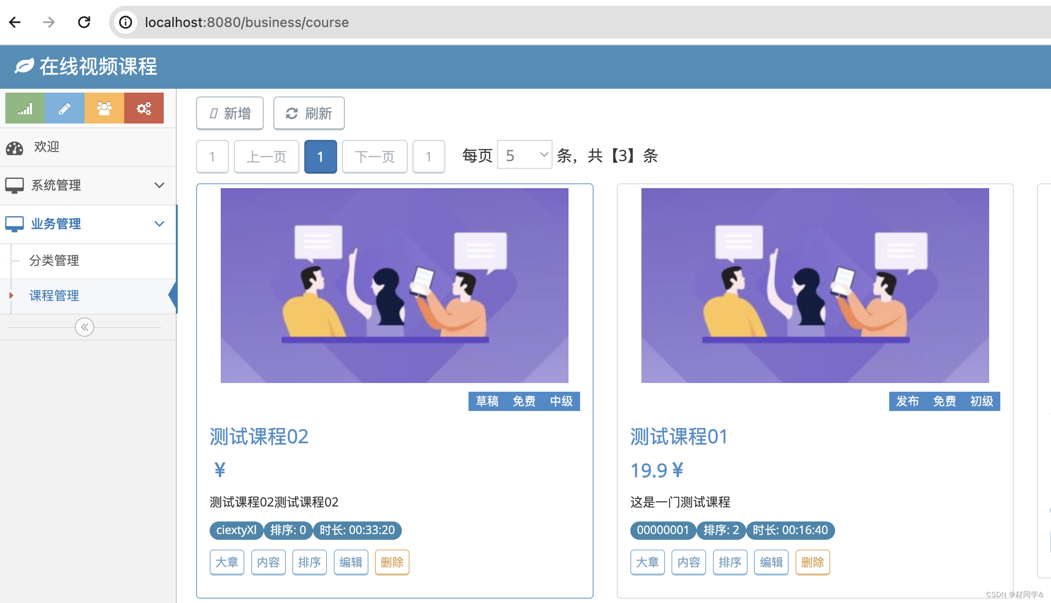Reload the page with the browser refresh icon
This screenshot has width=1051, height=603.
[x=84, y=22]
